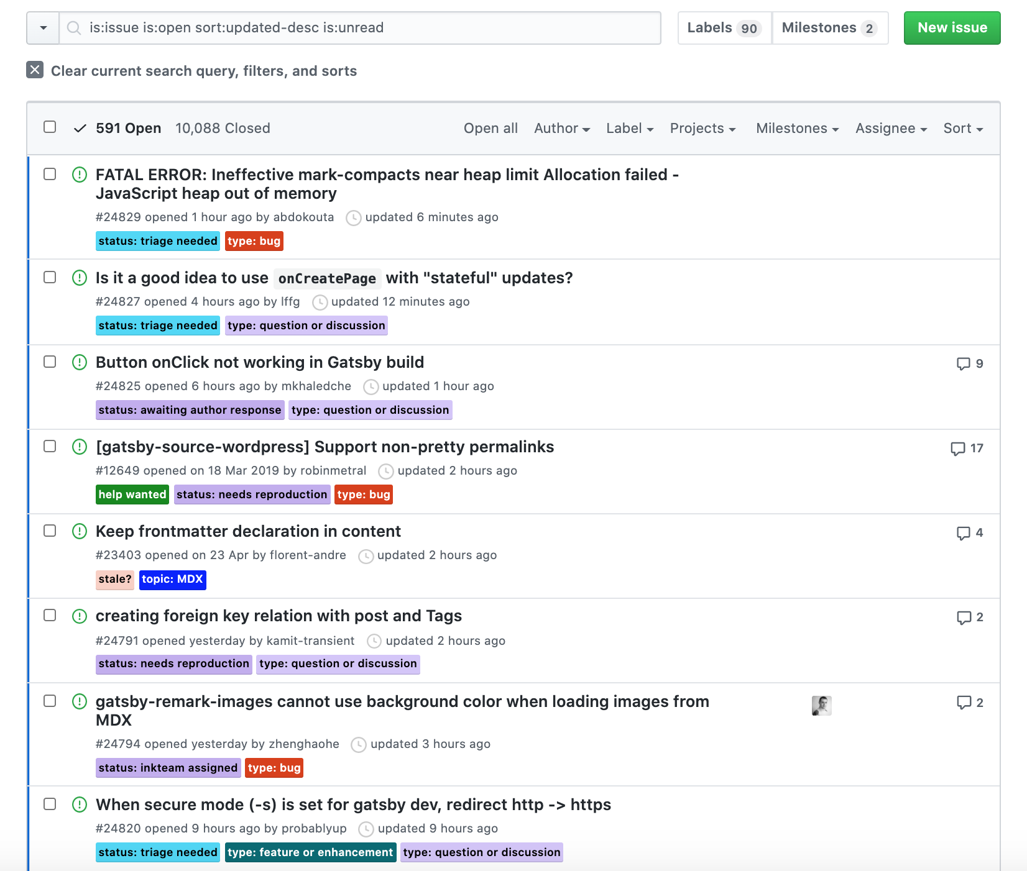Screen dimensions: 1027x871
Task: Clear current search query, filters, and sorts
Action: pos(191,71)
